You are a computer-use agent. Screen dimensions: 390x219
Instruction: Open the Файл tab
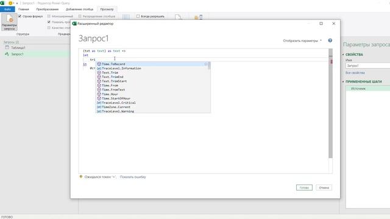coord(7,9)
